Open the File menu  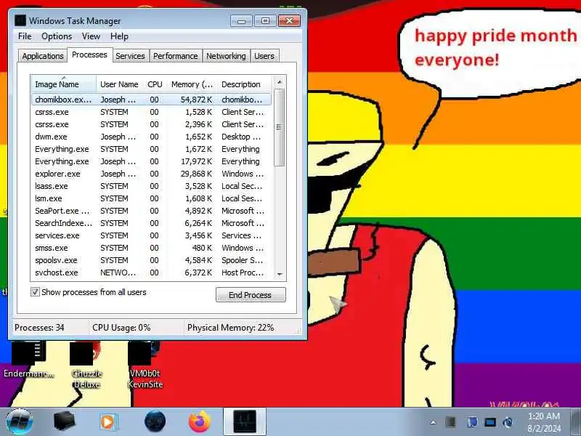pyautogui.click(x=25, y=36)
